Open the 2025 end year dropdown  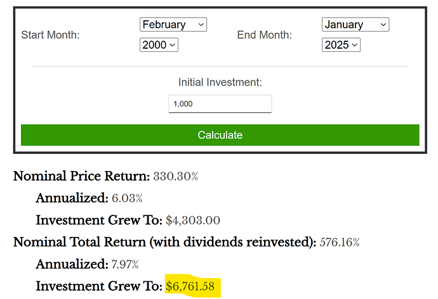pyautogui.click(x=341, y=45)
